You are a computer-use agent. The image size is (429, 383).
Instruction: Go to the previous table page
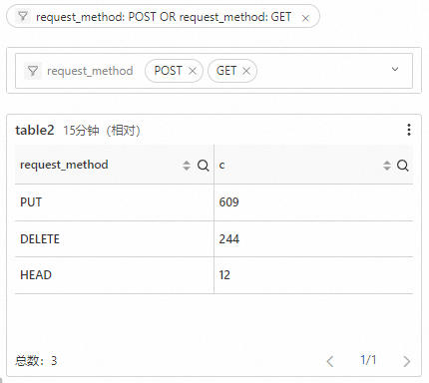click(330, 361)
